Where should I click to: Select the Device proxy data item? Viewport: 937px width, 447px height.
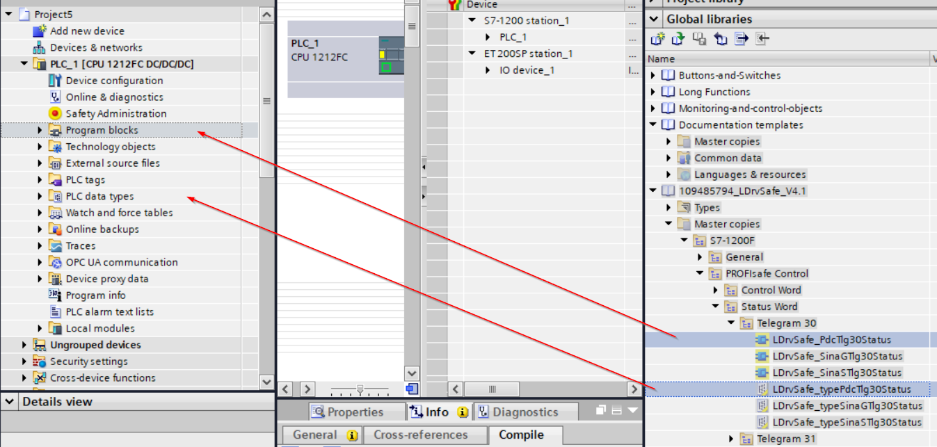pos(106,279)
